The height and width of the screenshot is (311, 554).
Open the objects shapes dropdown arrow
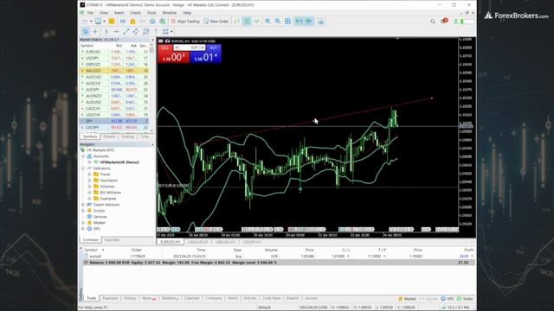171,32
